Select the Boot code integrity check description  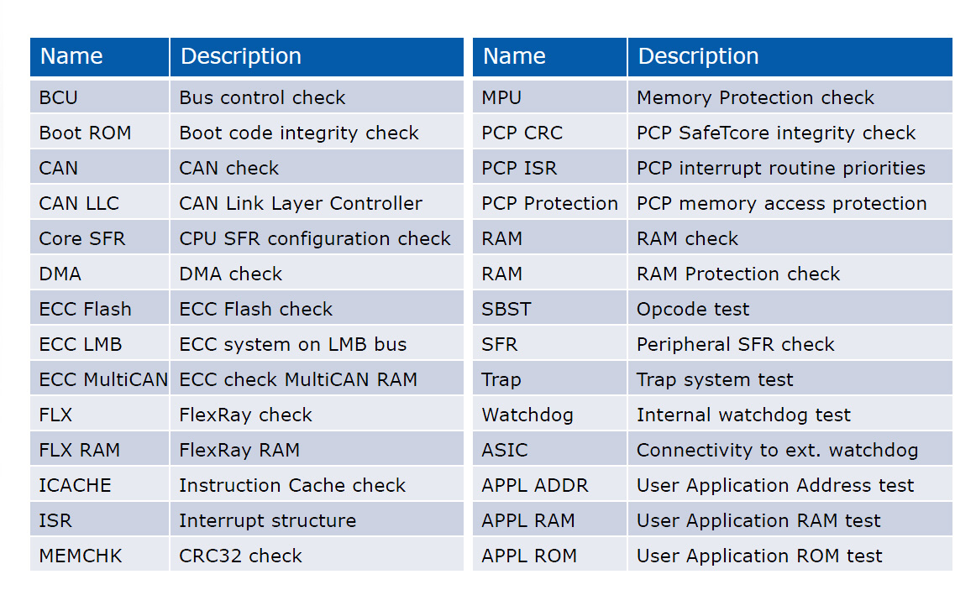pyautogui.click(x=298, y=133)
